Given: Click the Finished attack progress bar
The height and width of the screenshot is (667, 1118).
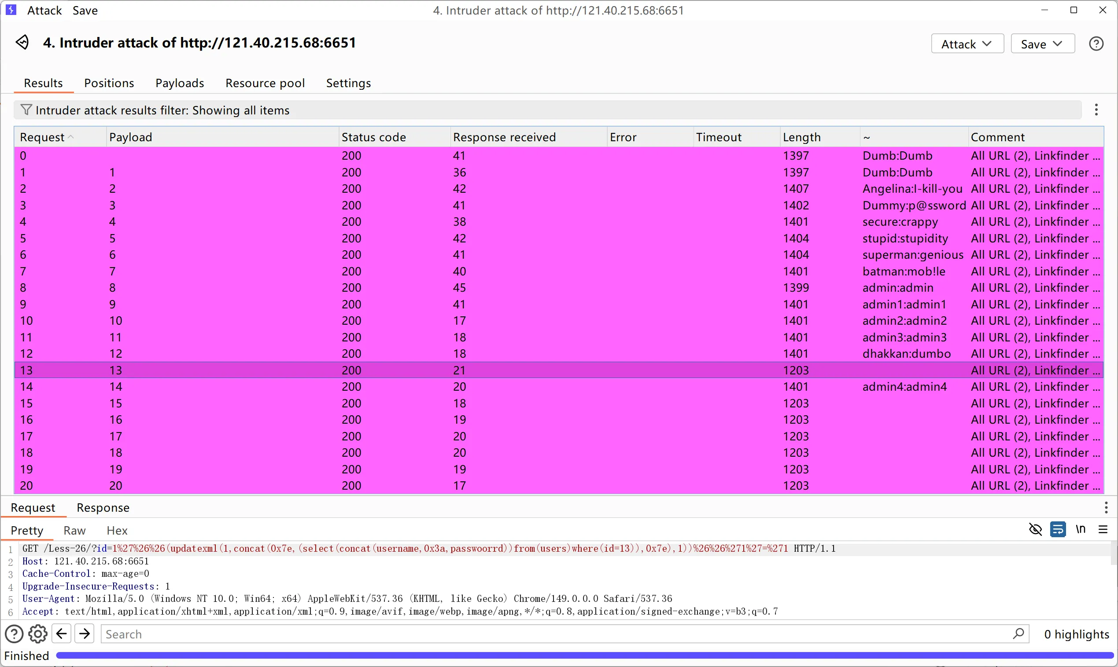Looking at the screenshot, I should point(585,655).
